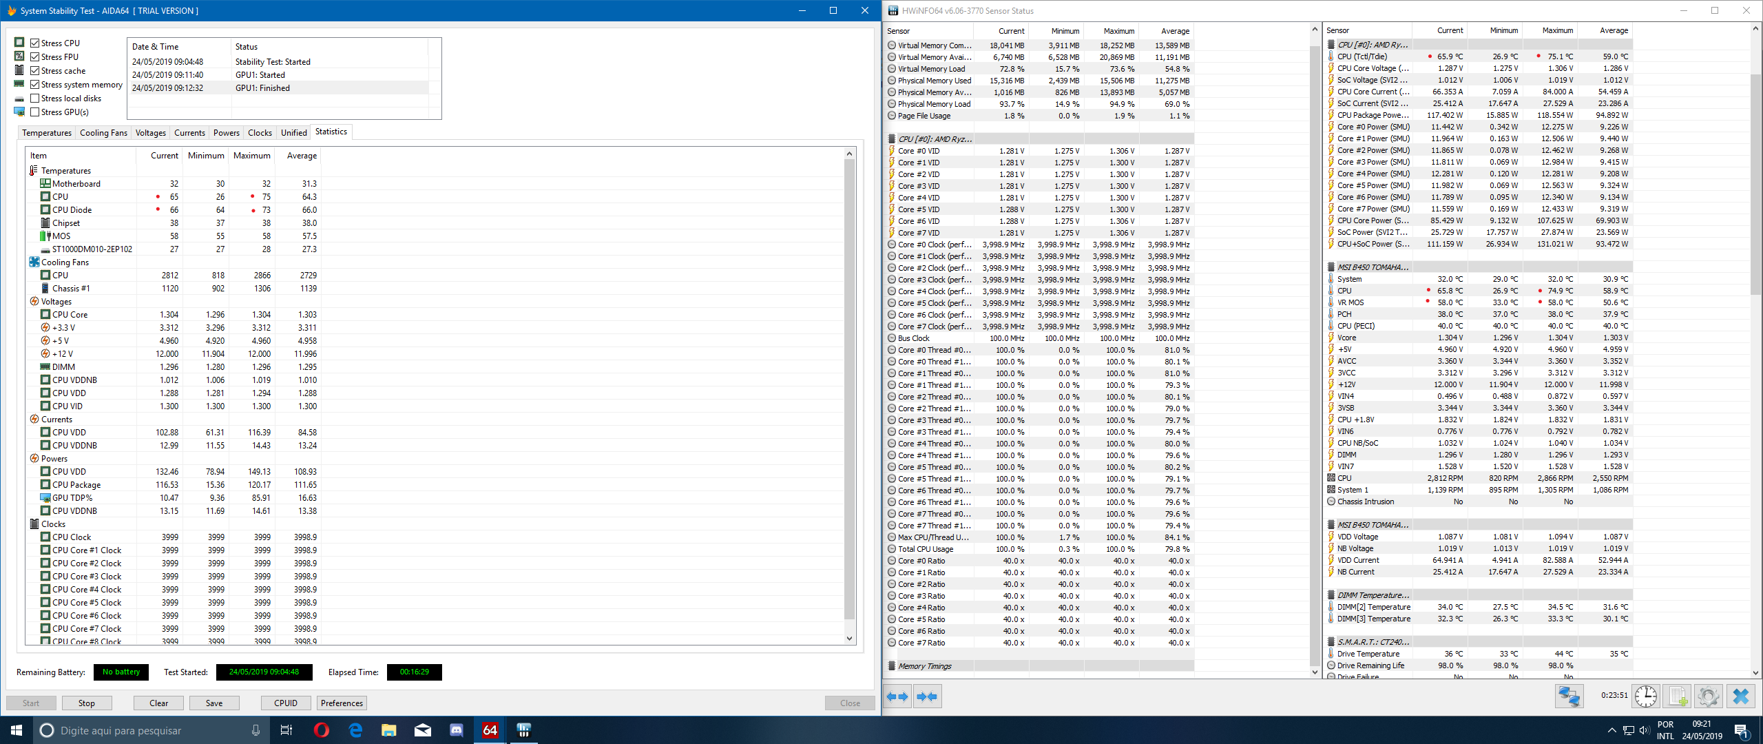The width and height of the screenshot is (1763, 744).
Task: Switch to the Powers tab
Action: pos(226,133)
